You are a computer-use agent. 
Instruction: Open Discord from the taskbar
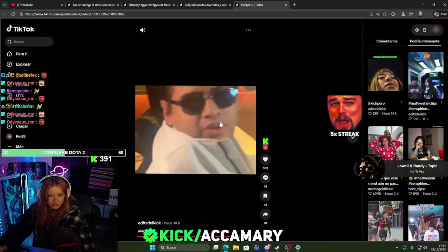(x=267, y=247)
